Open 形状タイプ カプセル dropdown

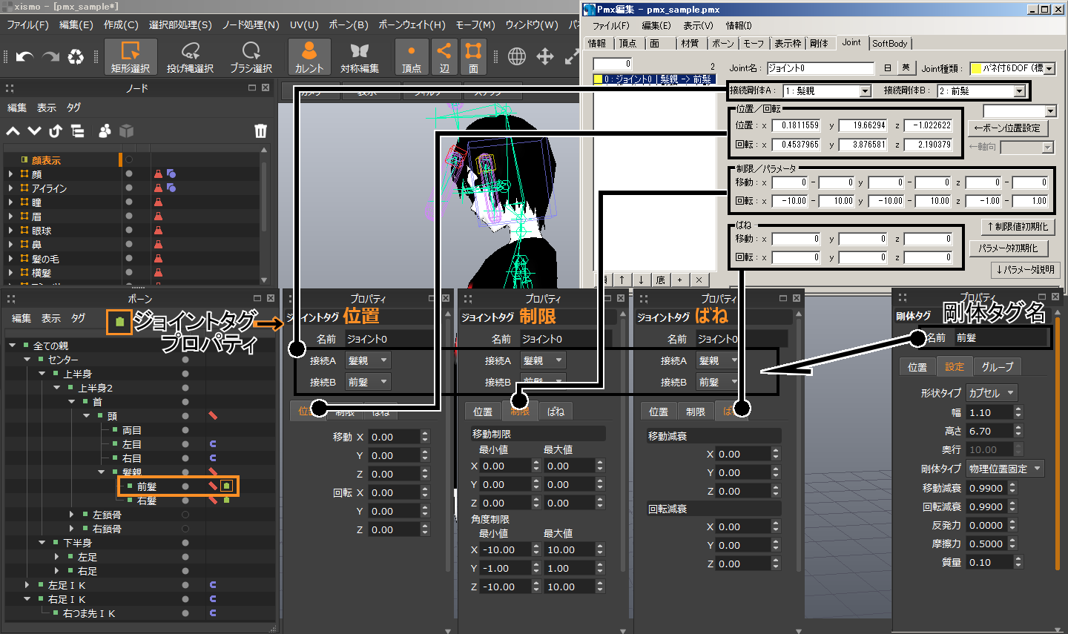tap(992, 393)
